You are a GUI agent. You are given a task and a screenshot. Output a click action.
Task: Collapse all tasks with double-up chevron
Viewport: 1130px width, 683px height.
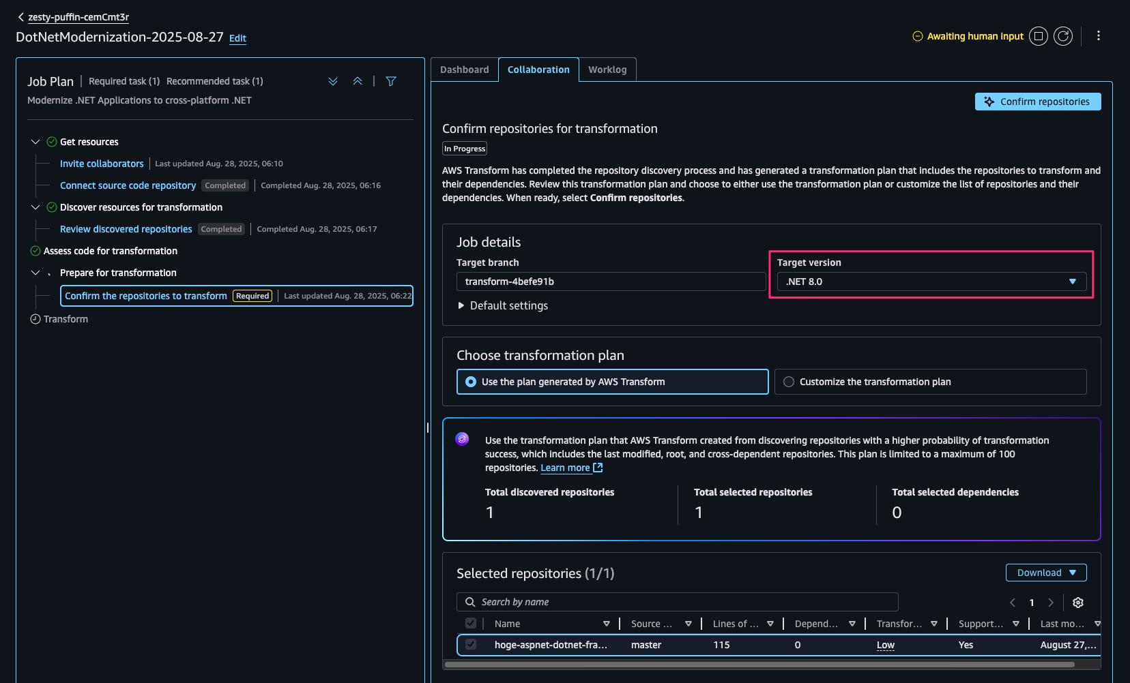tap(358, 81)
